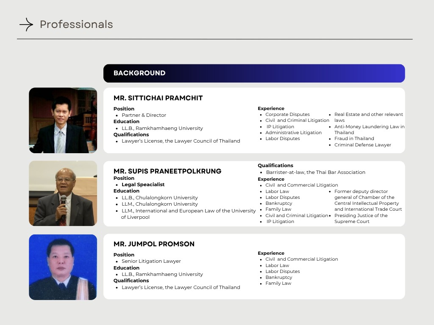Select Sittichai's Lawyer's License qualification line
Image resolution: width=434 pixels, height=325 pixels.
pyautogui.click(x=181, y=141)
